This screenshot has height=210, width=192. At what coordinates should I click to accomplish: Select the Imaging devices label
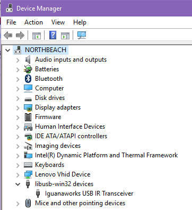tap(58, 146)
